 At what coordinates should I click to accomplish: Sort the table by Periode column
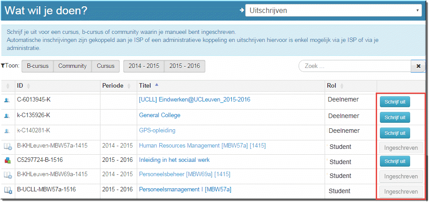tap(119, 86)
